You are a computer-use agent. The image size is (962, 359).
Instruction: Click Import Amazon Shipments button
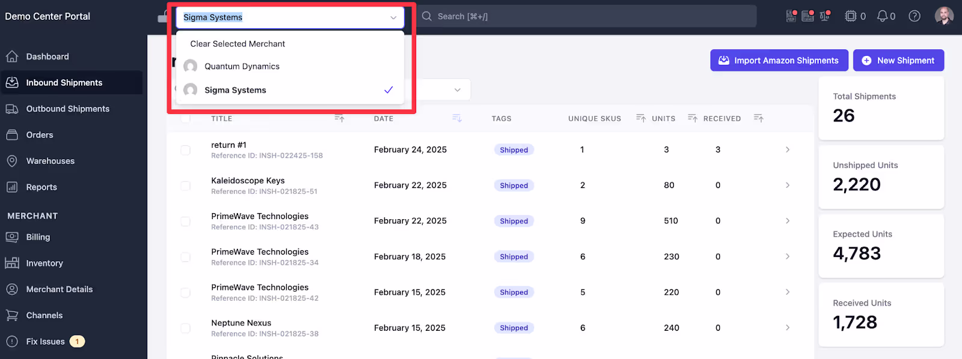pyautogui.click(x=779, y=60)
